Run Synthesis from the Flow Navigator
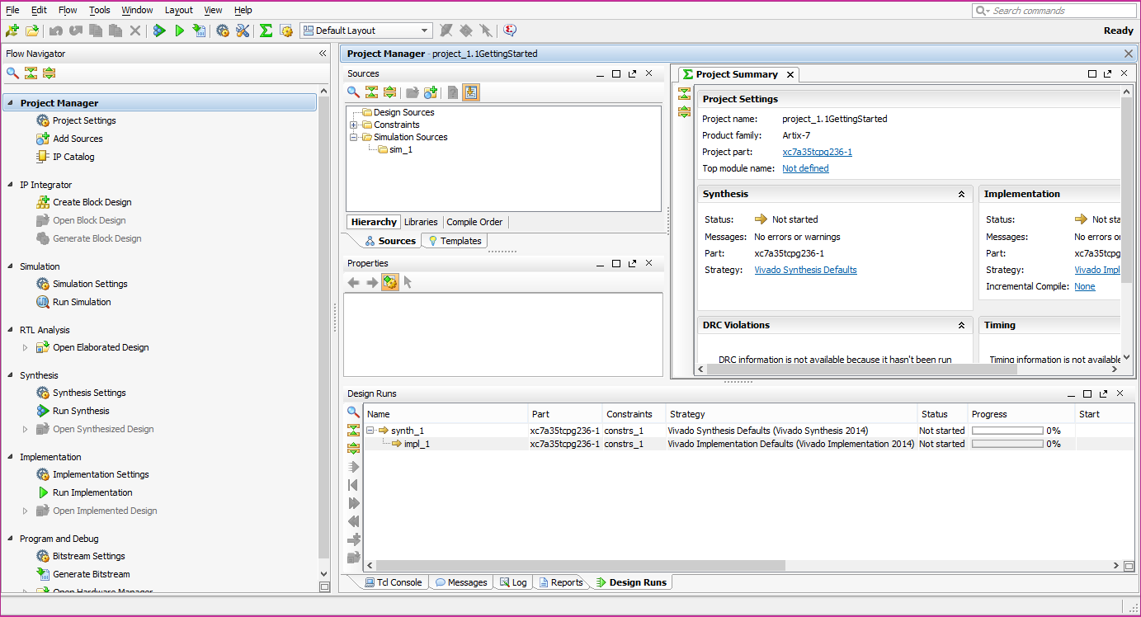 pyautogui.click(x=81, y=410)
